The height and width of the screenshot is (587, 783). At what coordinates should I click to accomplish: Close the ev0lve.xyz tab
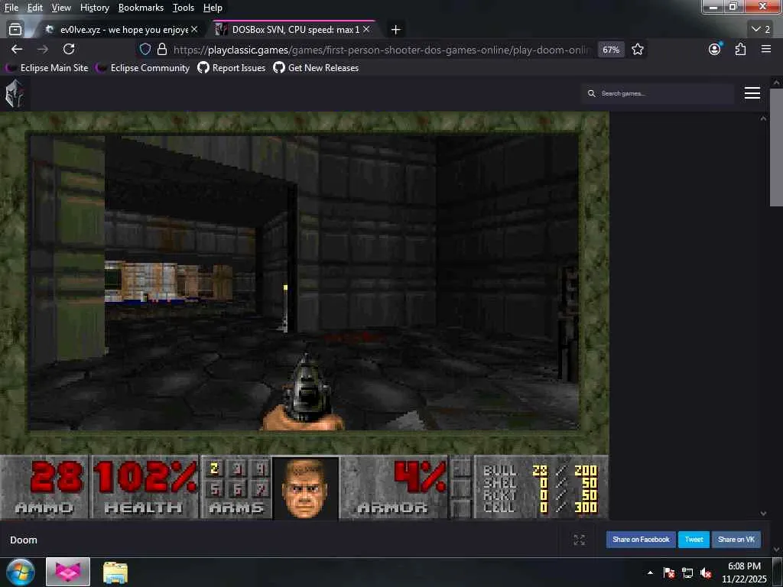194,30
